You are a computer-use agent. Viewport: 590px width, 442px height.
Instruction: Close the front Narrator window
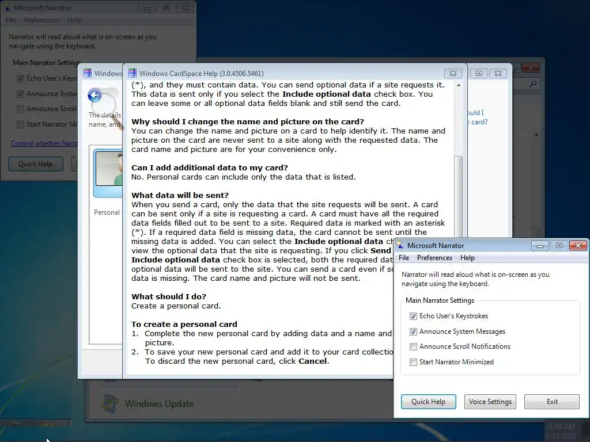click(578, 246)
